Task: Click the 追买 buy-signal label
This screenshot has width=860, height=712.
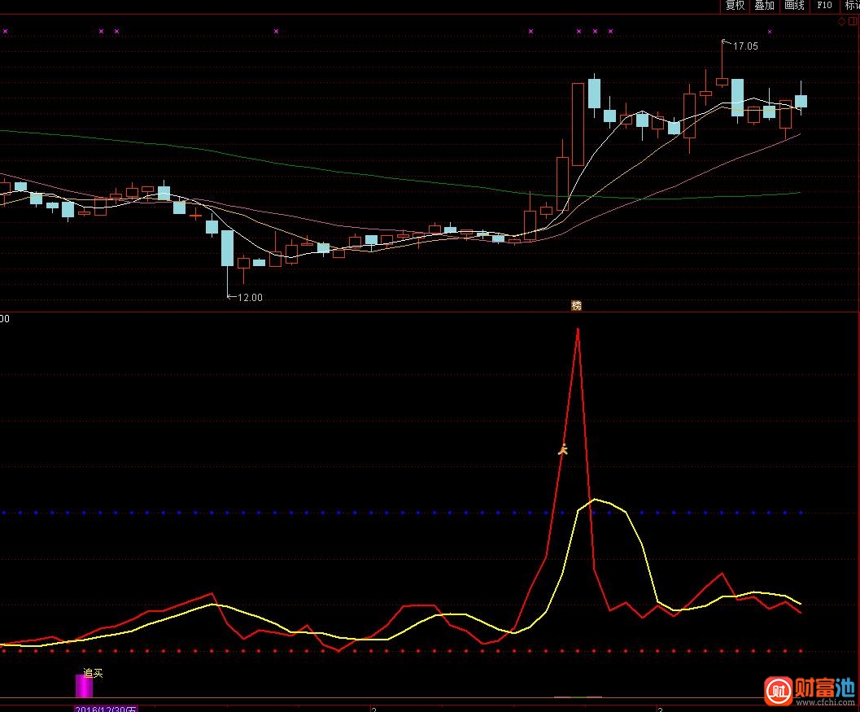Action: pos(93,673)
